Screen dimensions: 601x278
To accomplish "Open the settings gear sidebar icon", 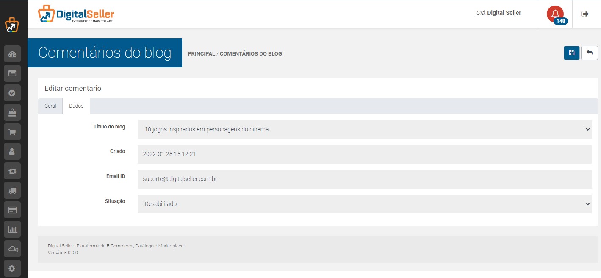I will (12, 268).
